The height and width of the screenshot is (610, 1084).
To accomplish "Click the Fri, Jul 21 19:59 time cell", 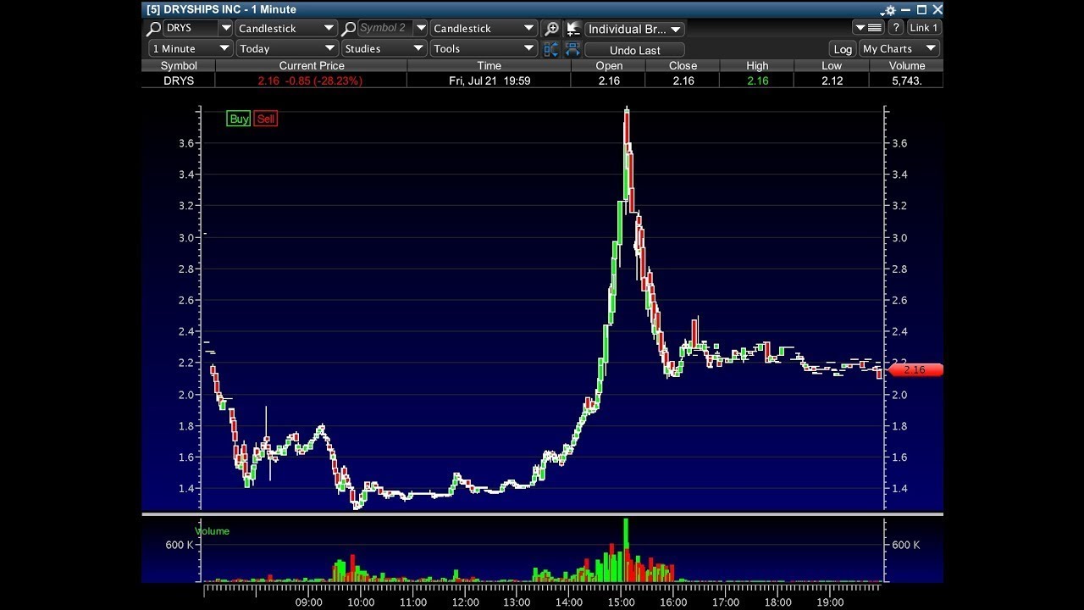I will (x=489, y=80).
